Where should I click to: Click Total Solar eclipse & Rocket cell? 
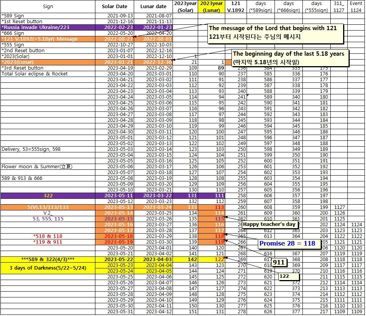(48, 74)
